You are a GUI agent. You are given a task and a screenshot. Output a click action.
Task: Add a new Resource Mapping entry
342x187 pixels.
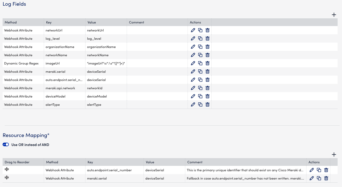point(334,155)
